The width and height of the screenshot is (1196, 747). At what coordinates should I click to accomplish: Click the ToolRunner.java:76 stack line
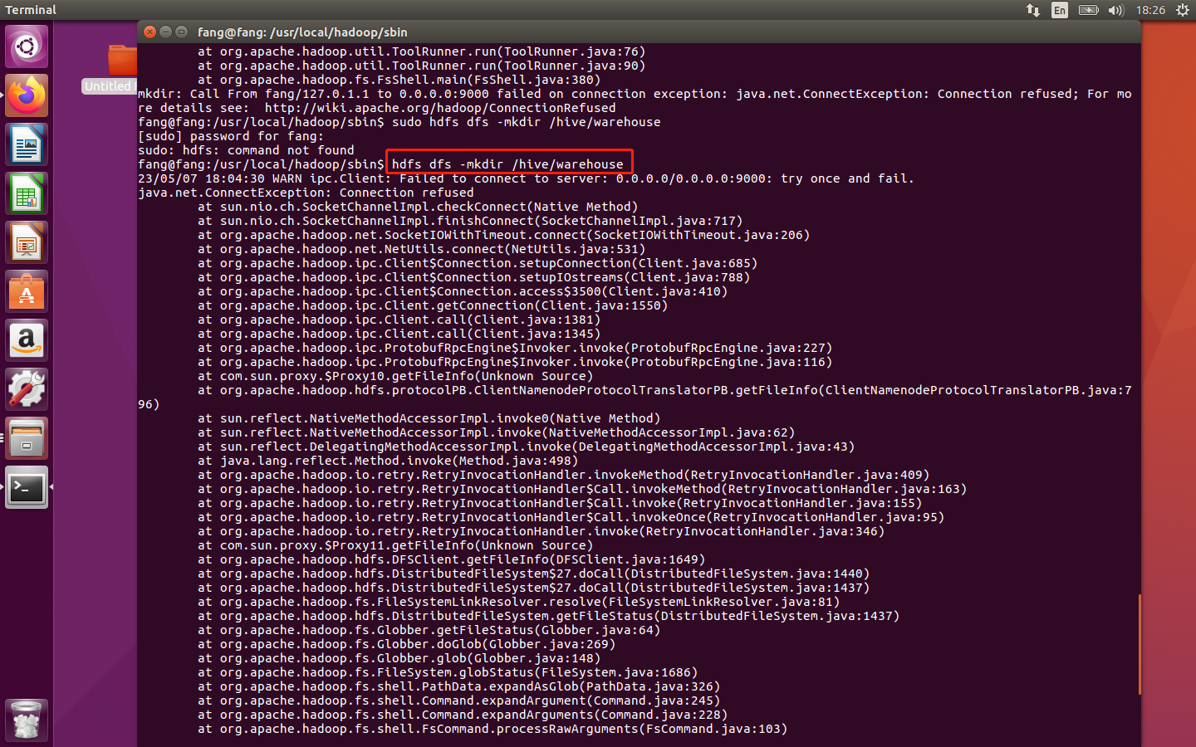click(421, 51)
